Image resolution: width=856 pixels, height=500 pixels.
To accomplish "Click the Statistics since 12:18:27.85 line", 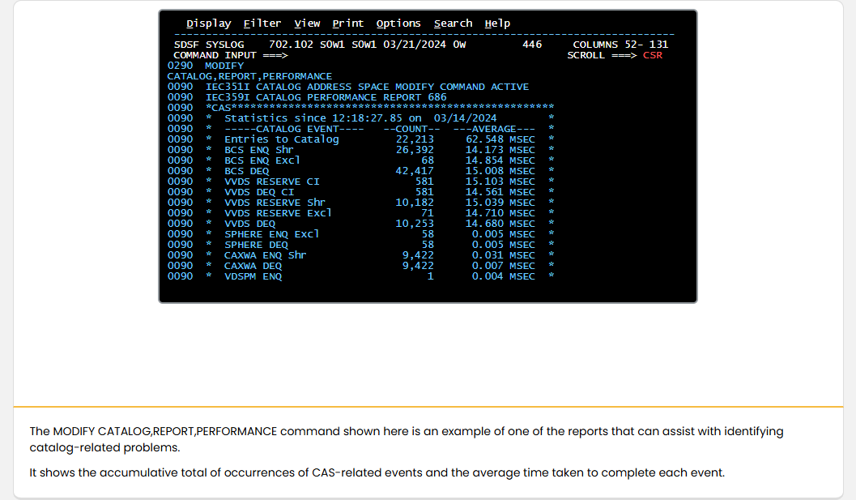I will pos(360,118).
